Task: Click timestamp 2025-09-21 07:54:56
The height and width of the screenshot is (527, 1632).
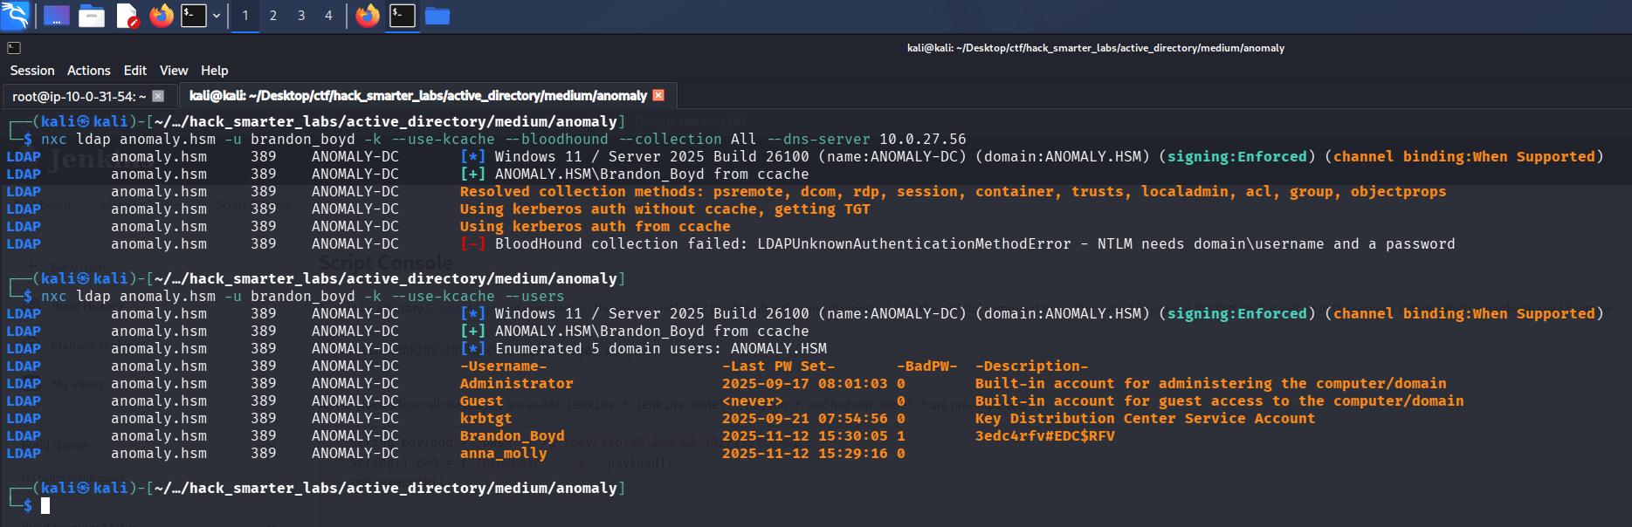Action: coord(805,418)
